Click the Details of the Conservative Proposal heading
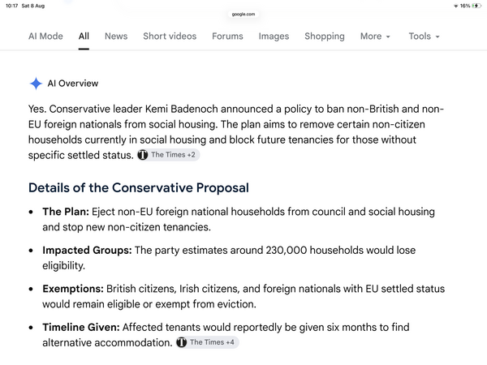 click(139, 188)
